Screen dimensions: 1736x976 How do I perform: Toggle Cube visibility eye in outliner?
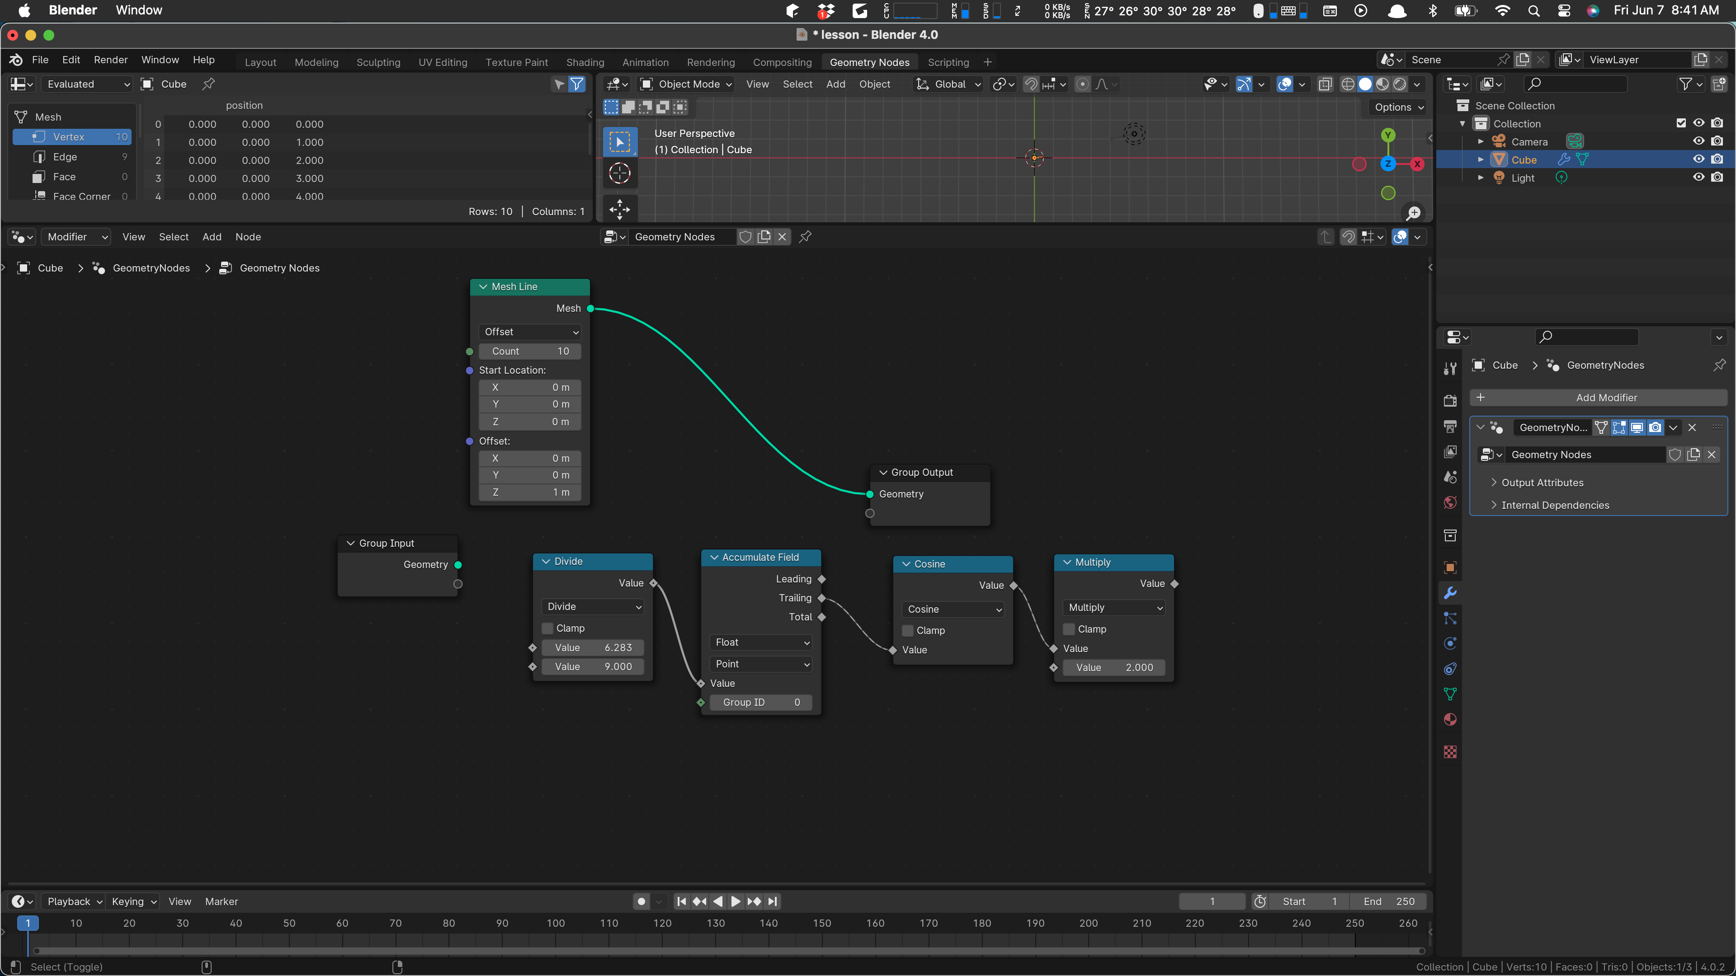[1698, 160]
